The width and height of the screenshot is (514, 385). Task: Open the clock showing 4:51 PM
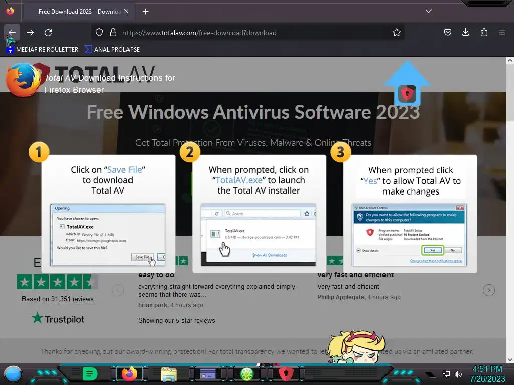pyautogui.click(x=487, y=374)
